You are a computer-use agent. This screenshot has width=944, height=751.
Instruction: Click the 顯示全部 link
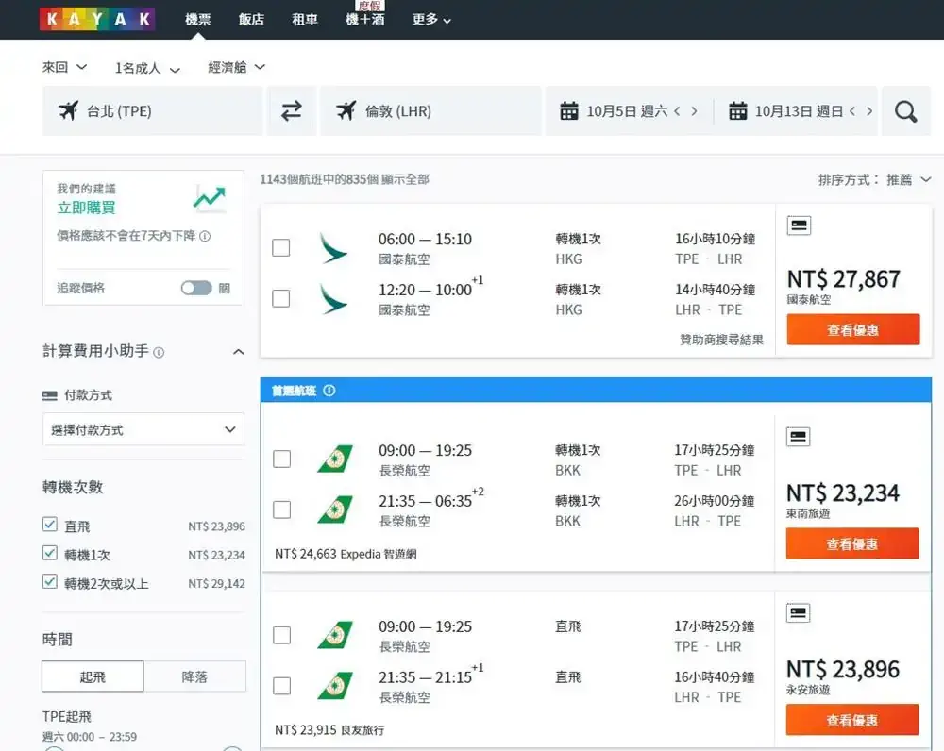[x=405, y=179]
